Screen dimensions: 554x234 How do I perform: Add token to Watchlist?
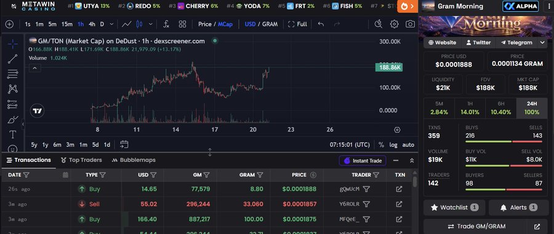tap(454, 208)
